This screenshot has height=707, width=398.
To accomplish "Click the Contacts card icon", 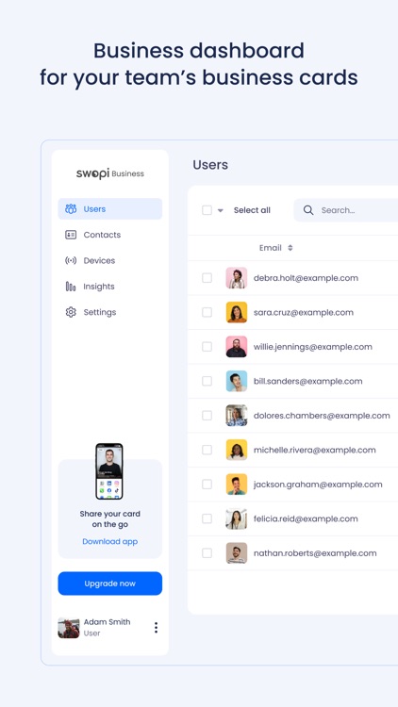I will 71,235.
